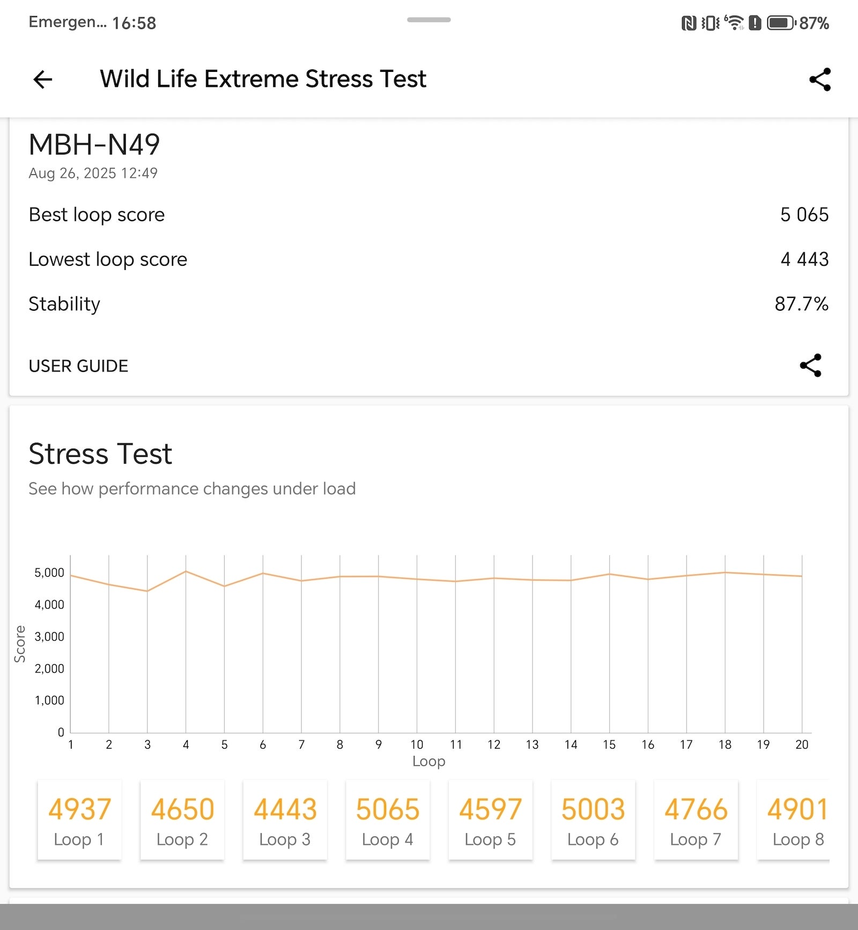Select the Loop 2 score card
The width and height of the screenshot is (858, 930).
click(182, 819)
